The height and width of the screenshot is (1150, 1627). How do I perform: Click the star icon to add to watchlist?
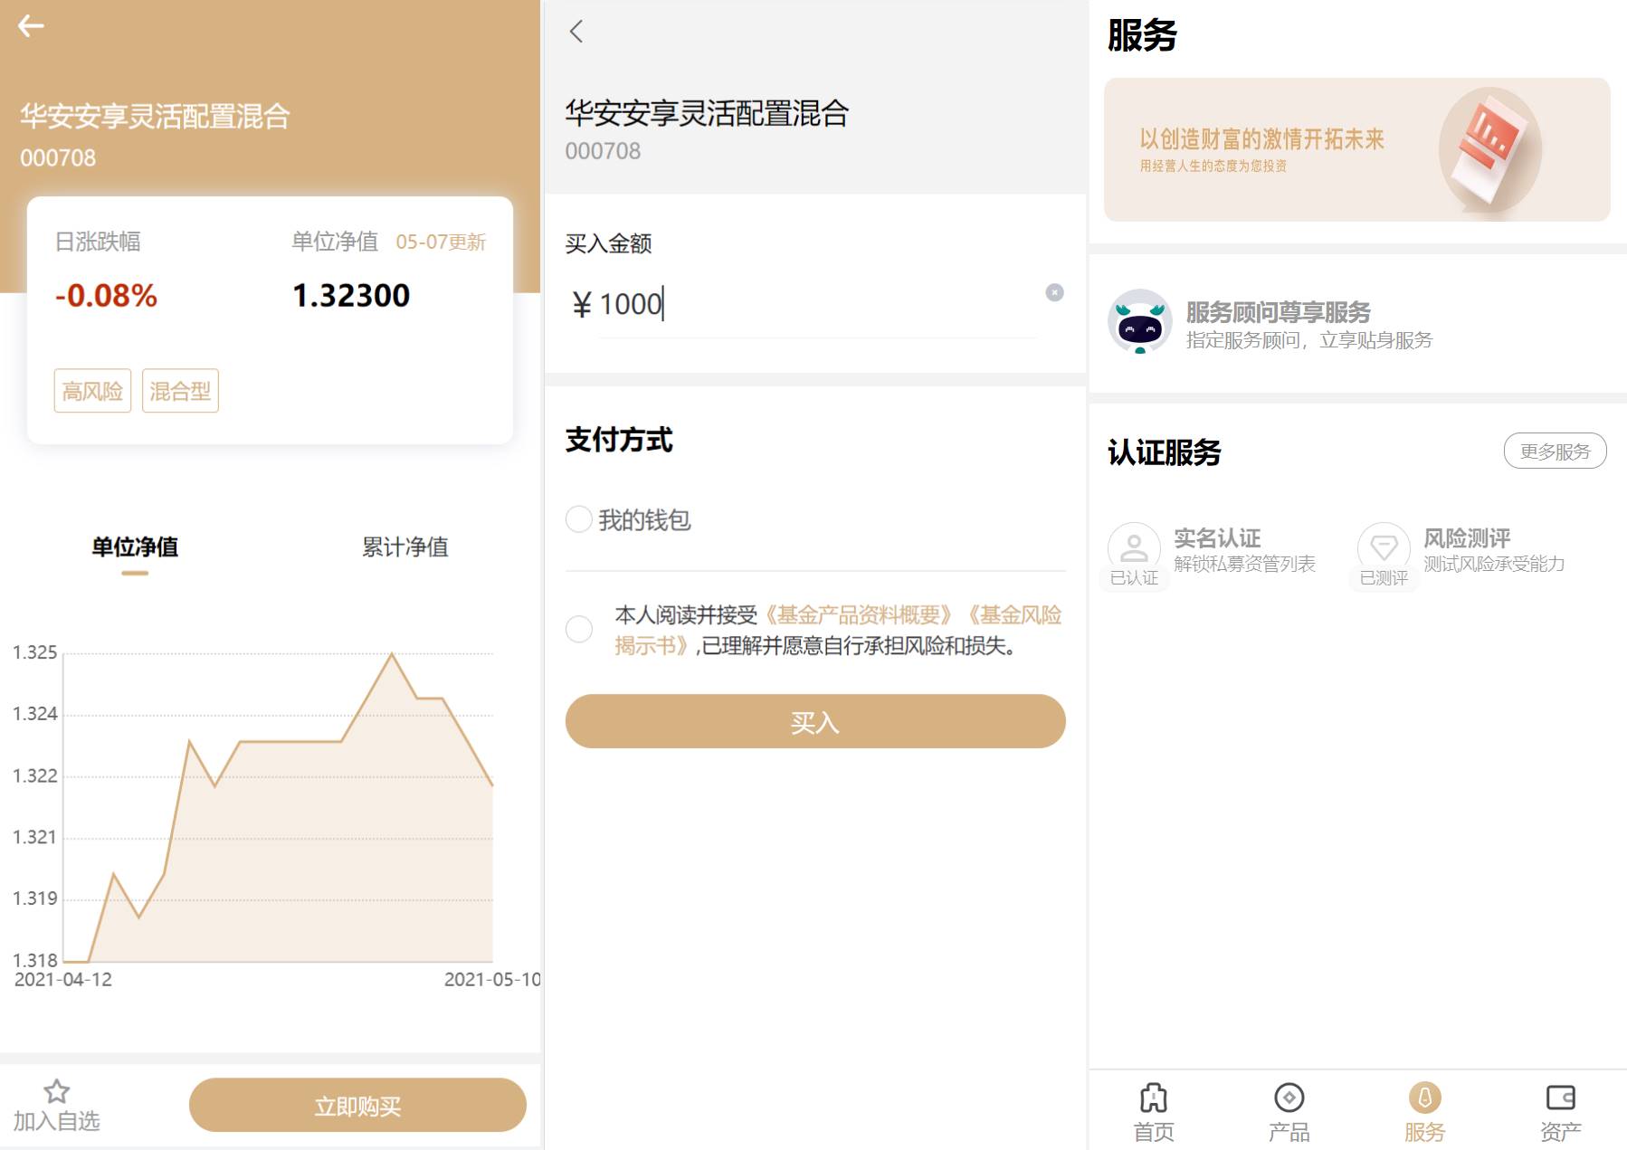[56, 1091]
